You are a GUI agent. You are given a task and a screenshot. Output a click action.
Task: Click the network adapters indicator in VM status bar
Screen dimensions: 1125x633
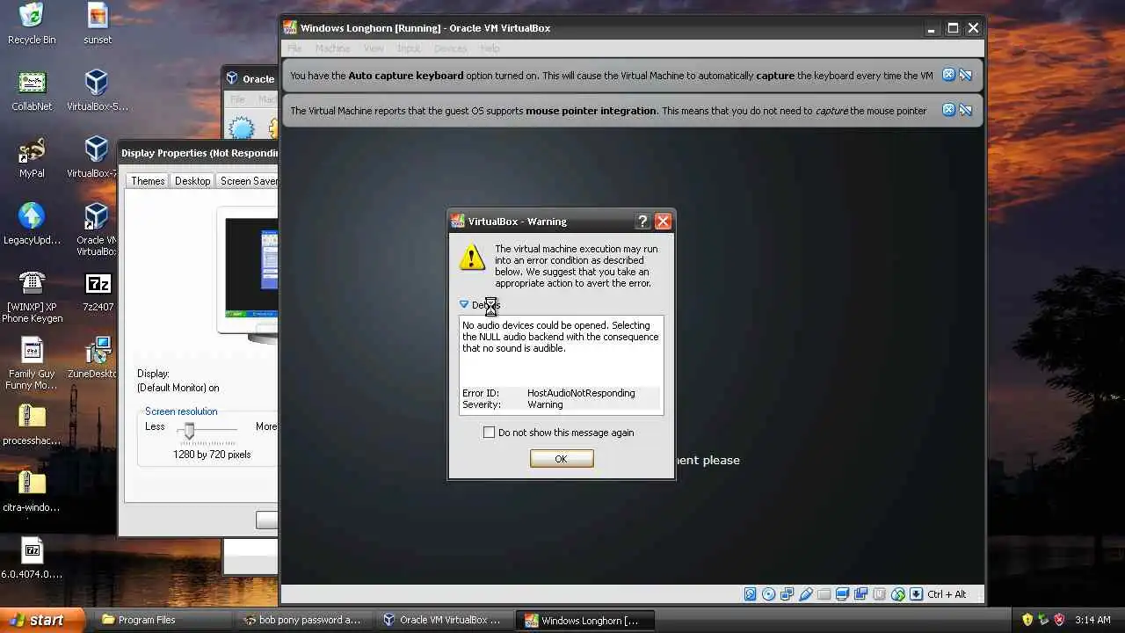[787, 594]
